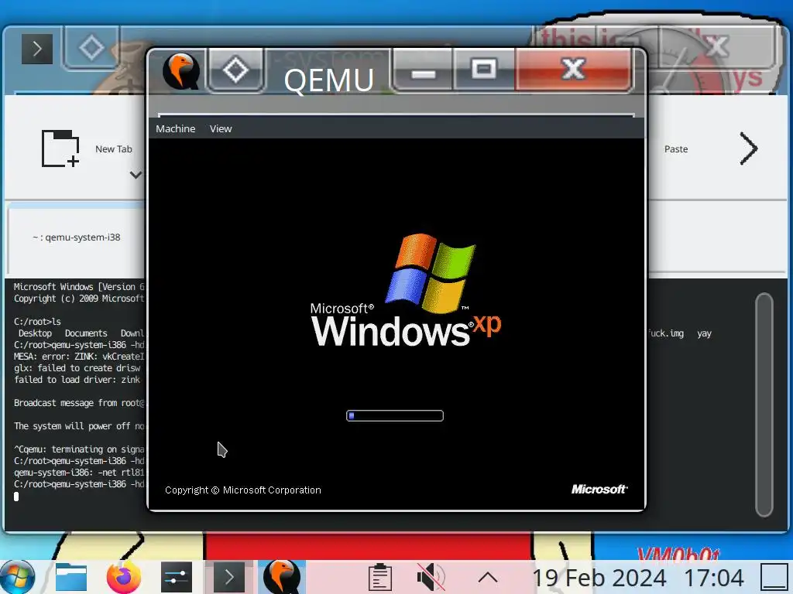
Task: Click the Windows XP logo in QEMU display
Action: click(406, 291)
